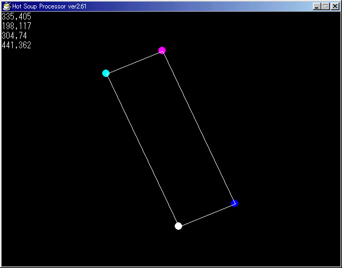Select the cyan vertex dot
Viewport: 342px width, 268px height.
[x=106, y=73]
